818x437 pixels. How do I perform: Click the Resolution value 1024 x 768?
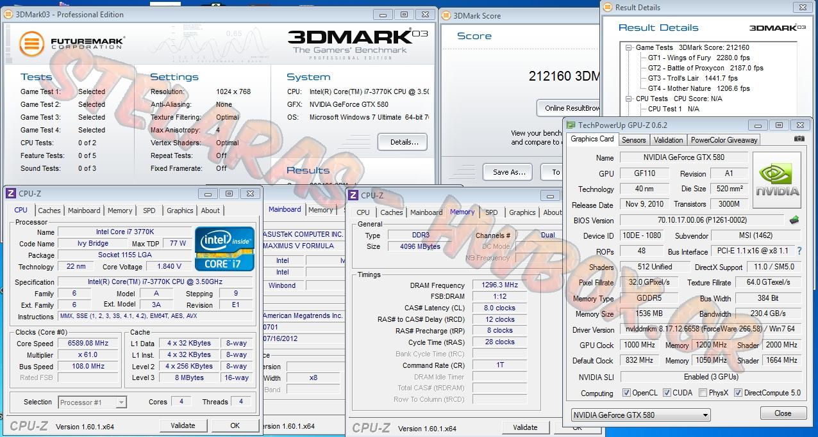[x=233, y=91]
